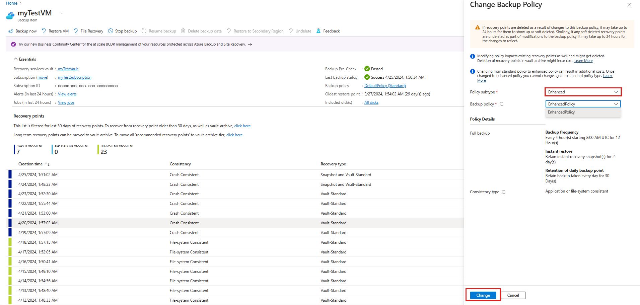The height and width of the screenshot is (305, 640).
Task: Click the Backup now toolbar icon
Action: coord(11,31)
